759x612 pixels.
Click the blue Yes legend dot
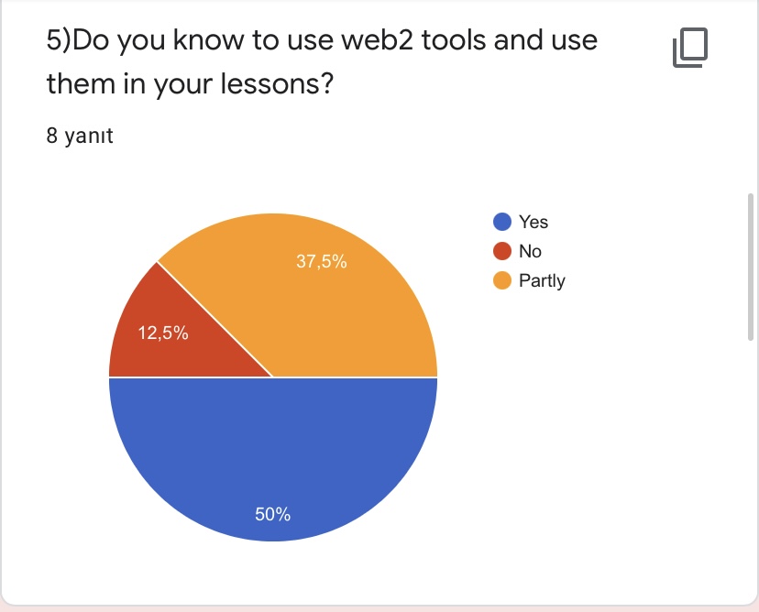(x=501, y=222)
